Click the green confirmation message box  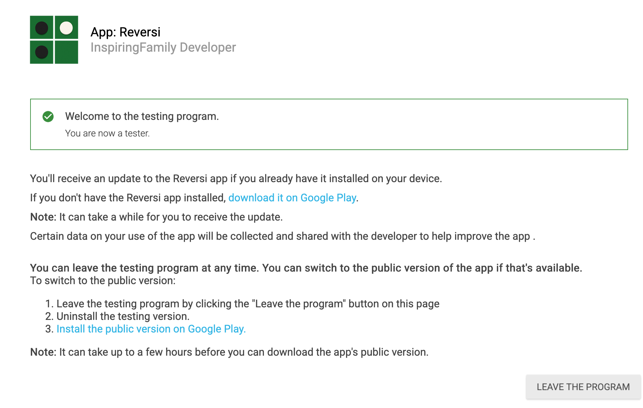(328, 124)
